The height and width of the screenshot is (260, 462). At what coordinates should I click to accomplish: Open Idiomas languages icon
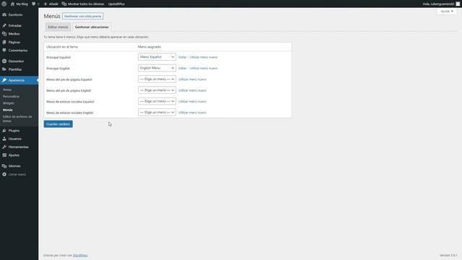point(4,166)
